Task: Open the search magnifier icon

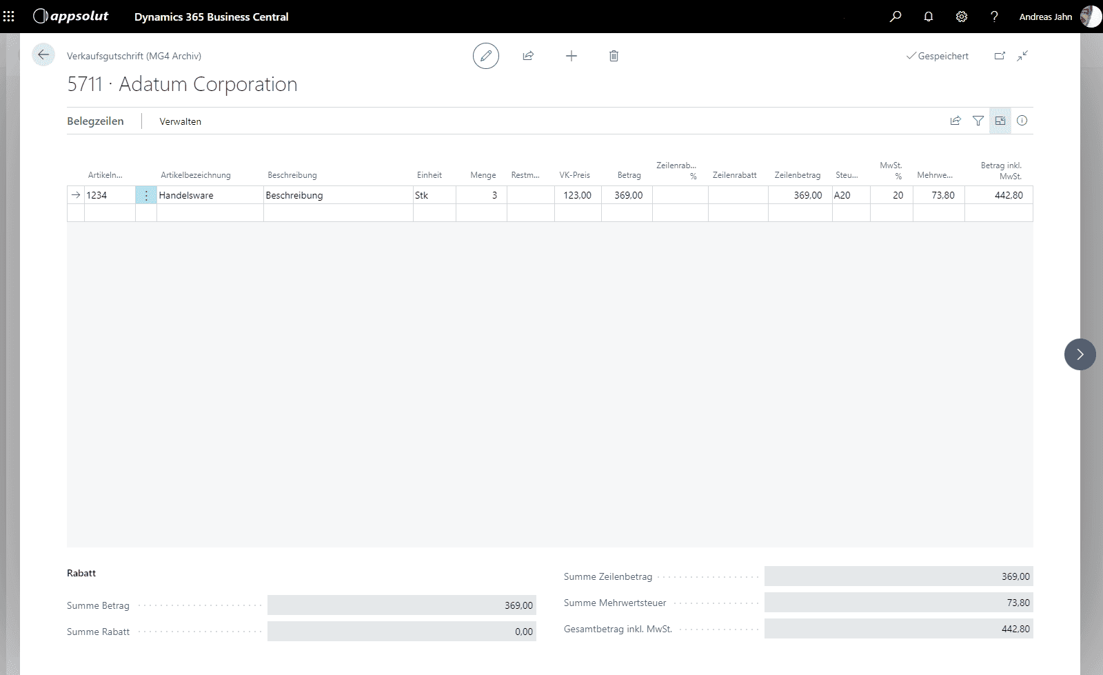Action: 895,17
